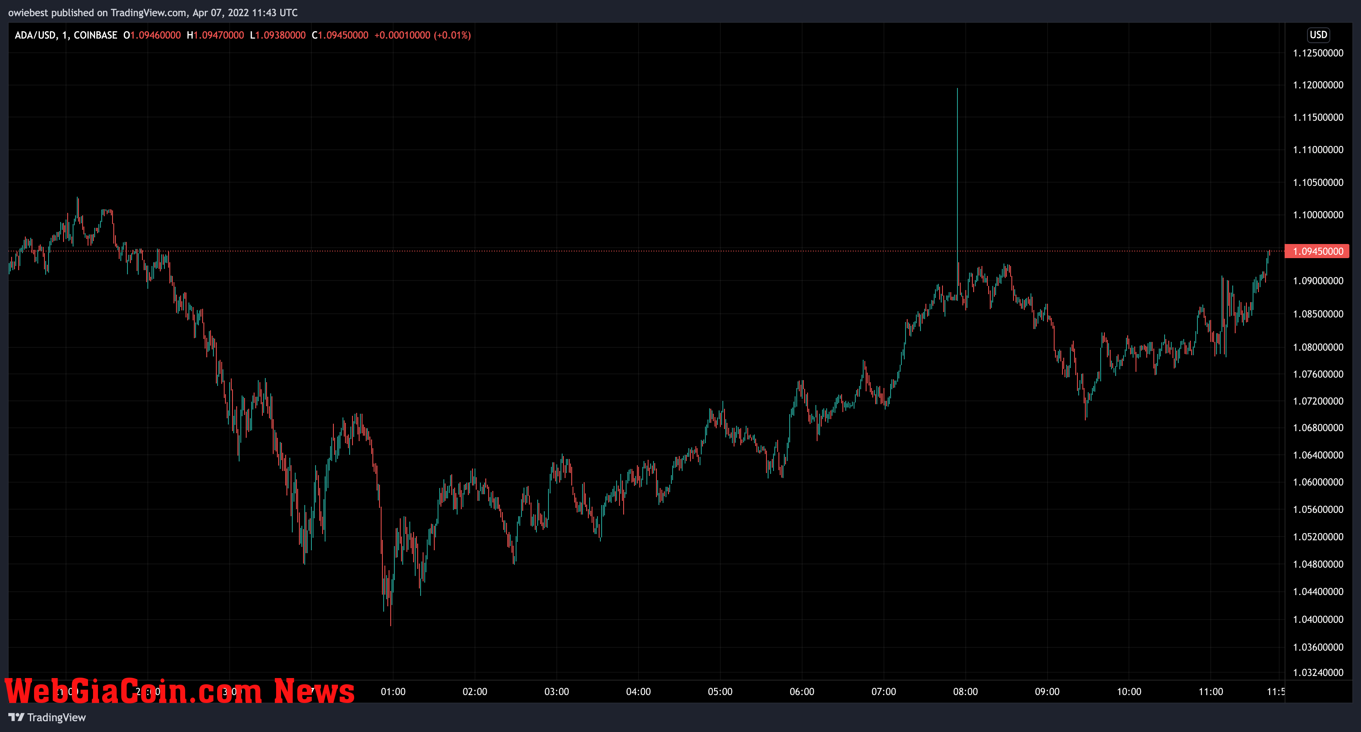Click the ADA/USD, 1, COINBASE symbol title

point(66,35)
